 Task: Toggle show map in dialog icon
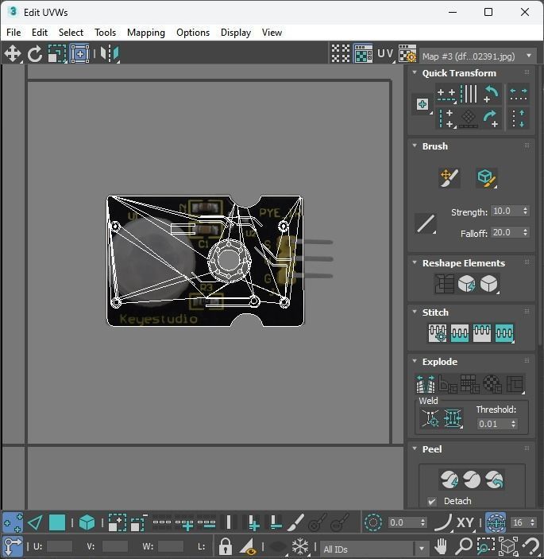pyautogui.click(x=363, y=54)
